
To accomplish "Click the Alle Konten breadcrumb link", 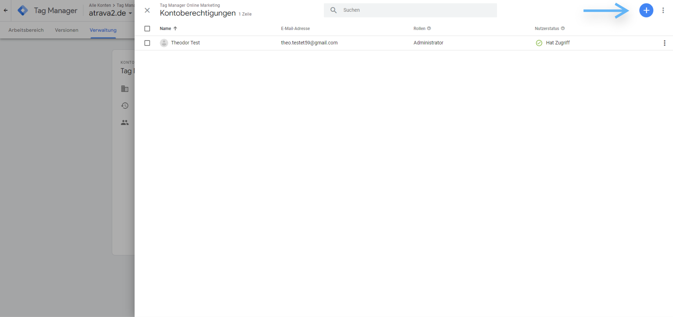I will tap(100, 5).
